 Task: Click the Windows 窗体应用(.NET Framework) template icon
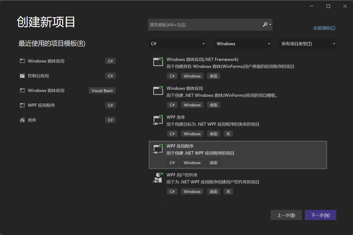coord(158,62)
